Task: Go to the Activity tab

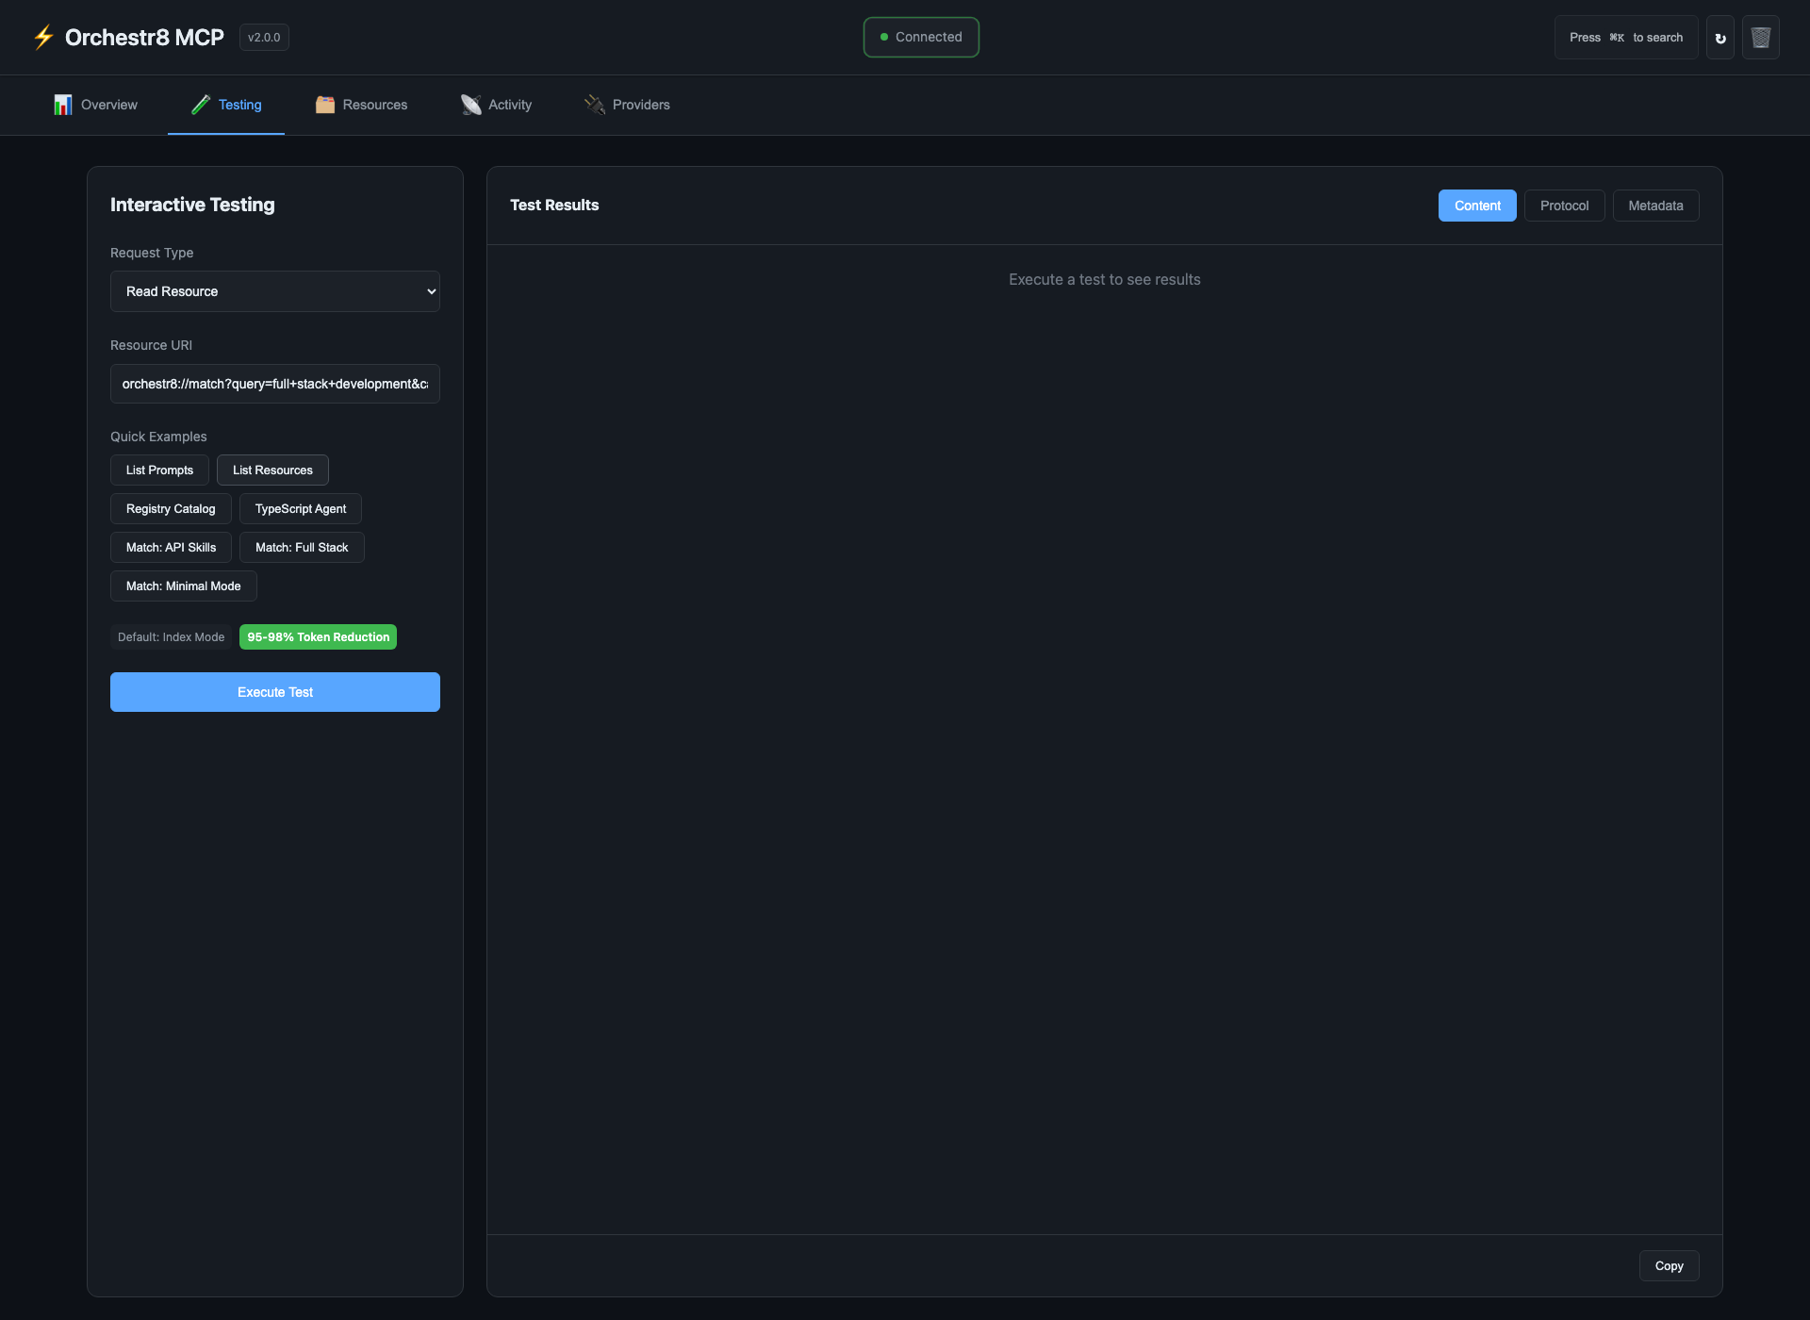Action: (497, 105)
